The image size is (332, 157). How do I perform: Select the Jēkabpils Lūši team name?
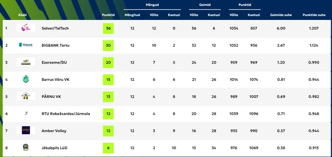click(x=54, y=148)
